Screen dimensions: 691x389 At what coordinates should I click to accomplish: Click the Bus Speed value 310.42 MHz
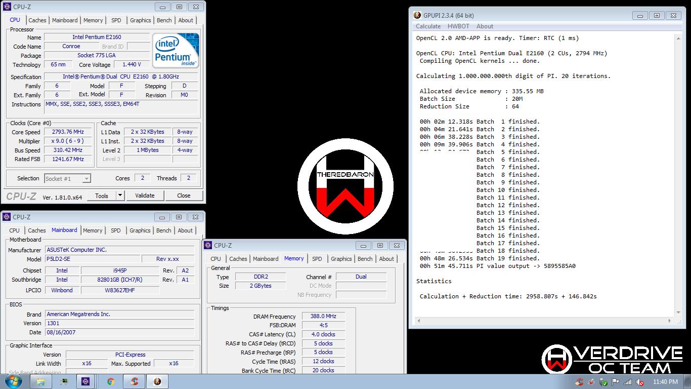pos(68,150)
